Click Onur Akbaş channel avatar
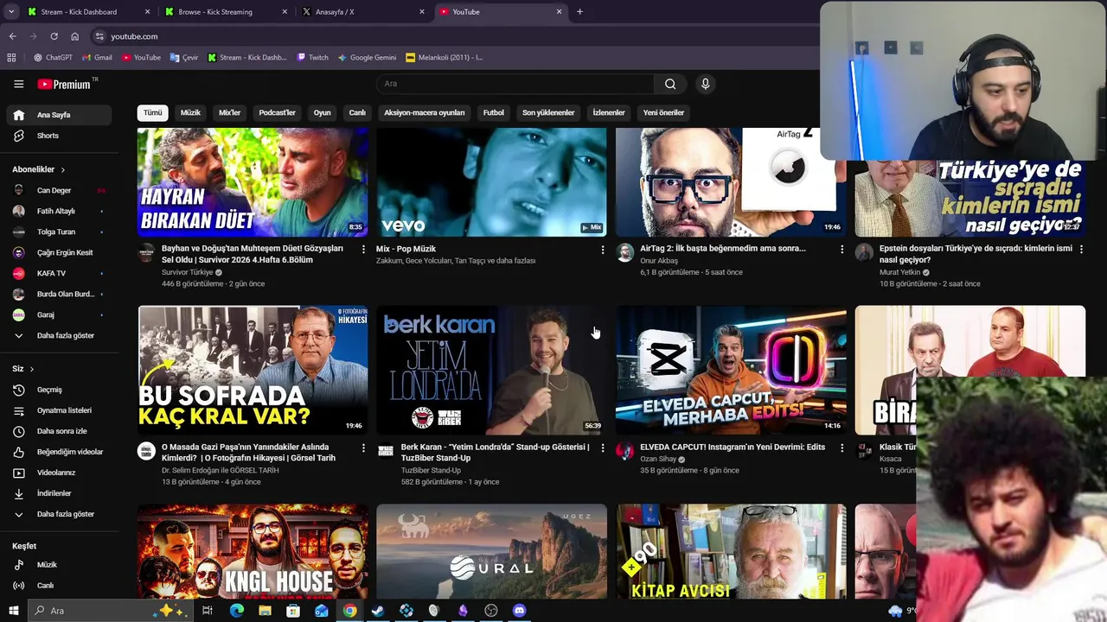Screen dimensions: 1107x622 (624, 252)
